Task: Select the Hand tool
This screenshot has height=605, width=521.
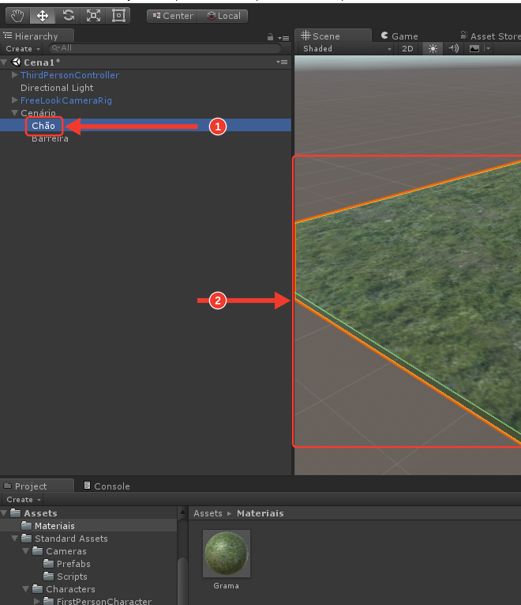Action: [x=17, y=16]
